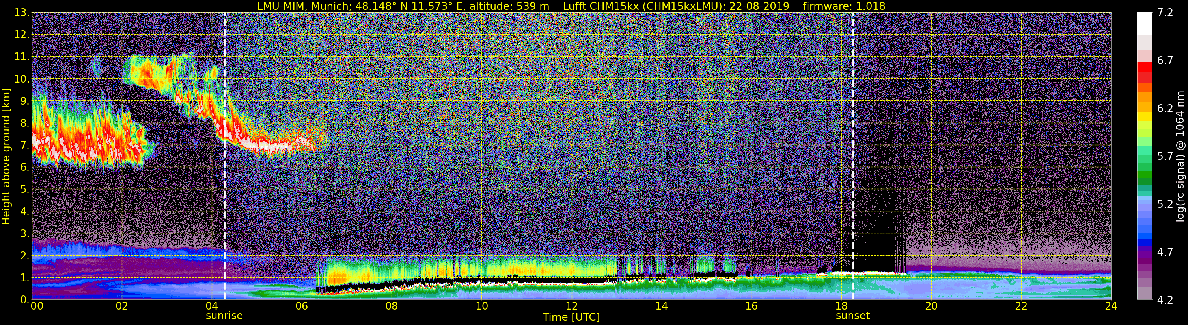Click the '6.2' colorbar tick value
The height and width of the screenshot is (325, 1188).
click(x=1165, y=109)
